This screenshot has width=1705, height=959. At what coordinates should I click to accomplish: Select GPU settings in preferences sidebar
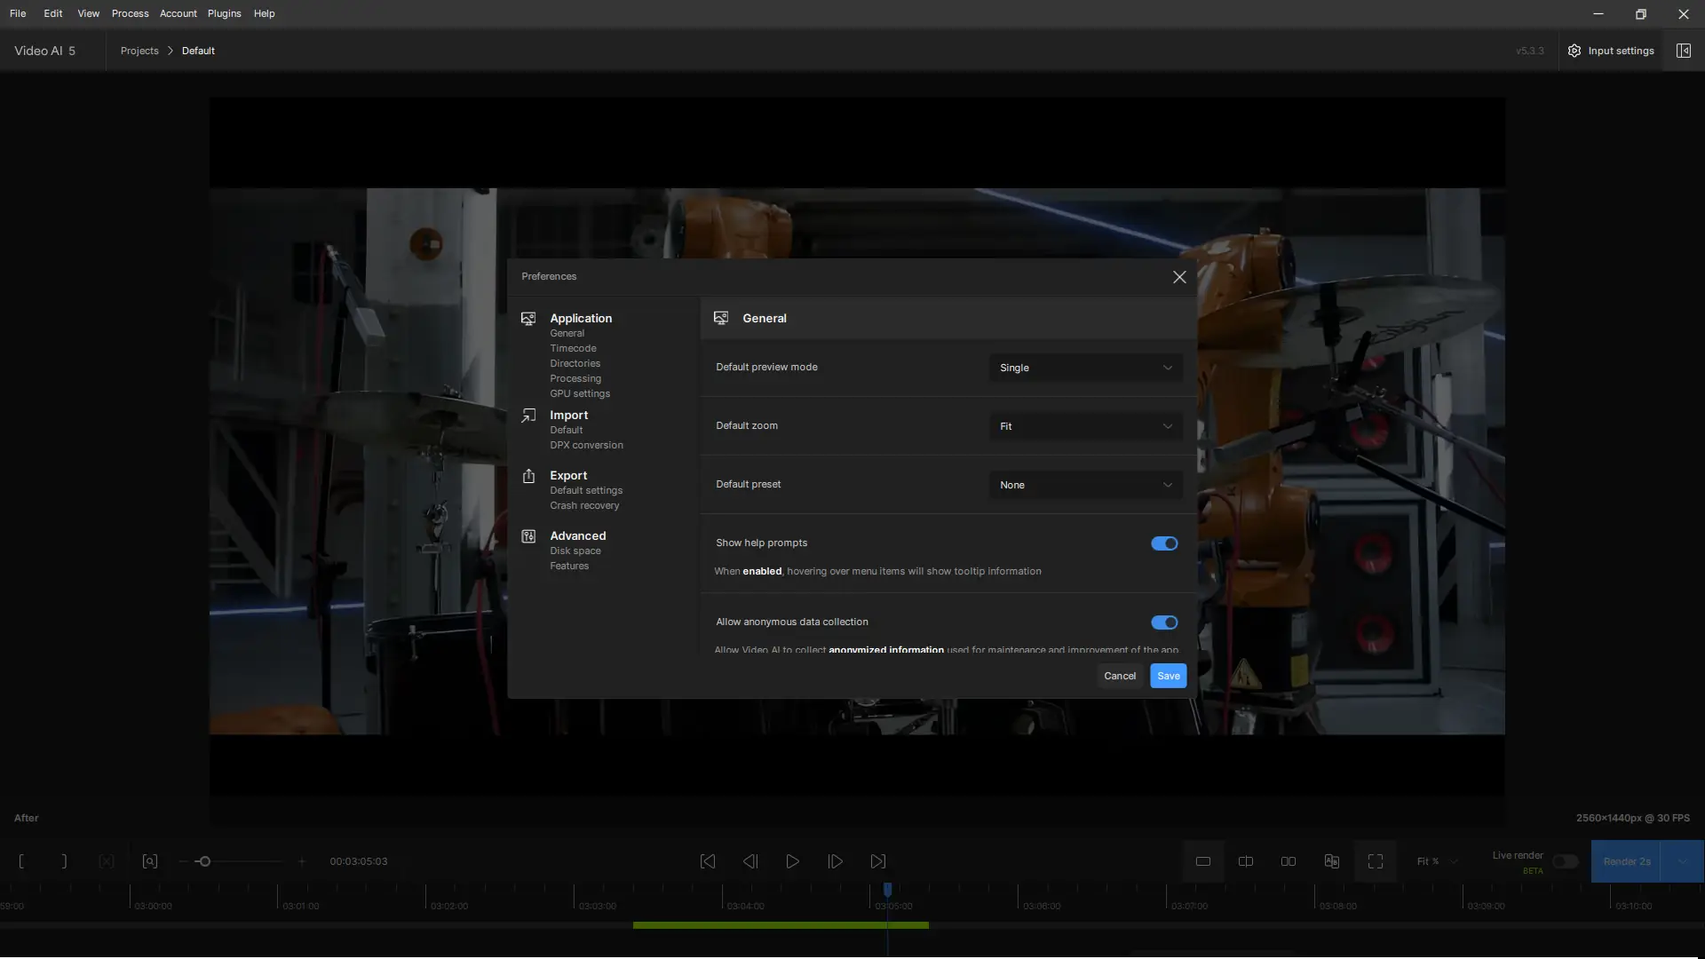[x=579, y=393]
